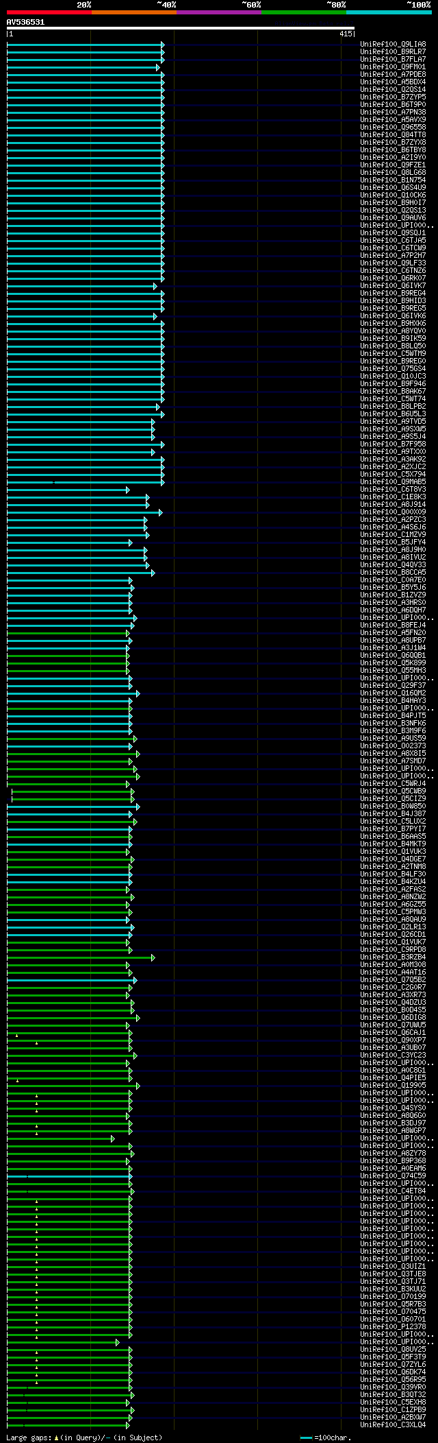
Task: Open hit UniRef100_A7PDE8
Action: pyautogui.click(x=393, y=75)
